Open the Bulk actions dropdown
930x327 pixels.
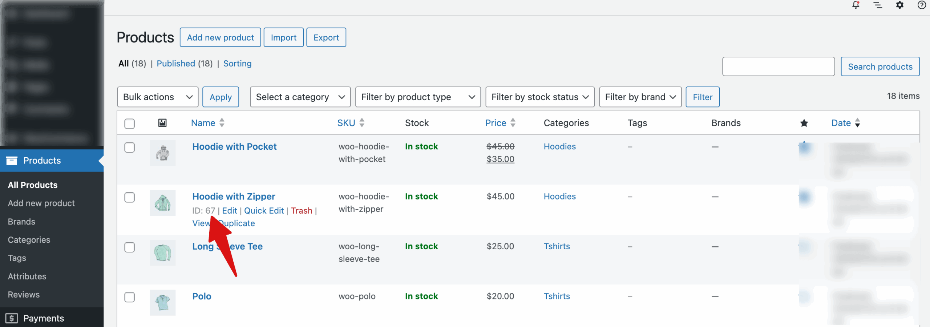(x=158, y=97)
